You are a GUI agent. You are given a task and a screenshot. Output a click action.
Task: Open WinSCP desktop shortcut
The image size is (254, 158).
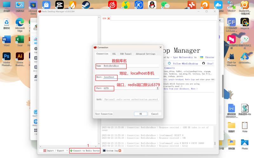(231, 6)
